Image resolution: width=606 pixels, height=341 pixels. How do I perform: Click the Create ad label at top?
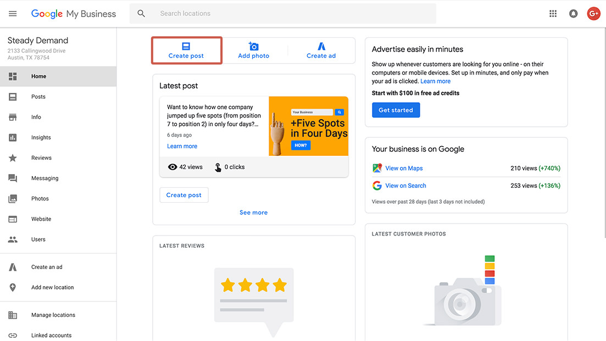321,55
